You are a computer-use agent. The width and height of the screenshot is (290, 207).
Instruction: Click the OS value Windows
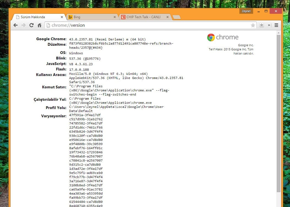(x=76, y=53)
